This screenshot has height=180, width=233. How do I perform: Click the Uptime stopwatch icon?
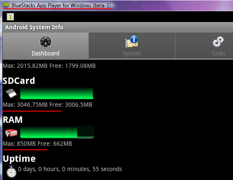point(11,172)
